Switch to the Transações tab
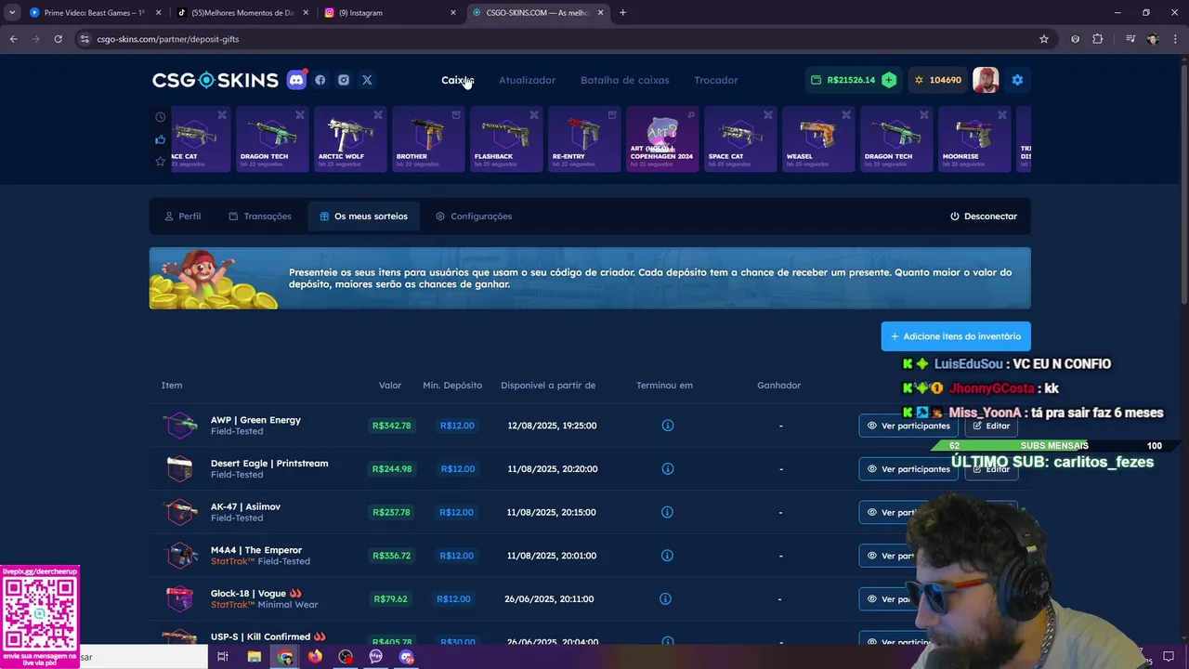The height and width of the screenshot is (669, 1189). click(x=260, y=216)
